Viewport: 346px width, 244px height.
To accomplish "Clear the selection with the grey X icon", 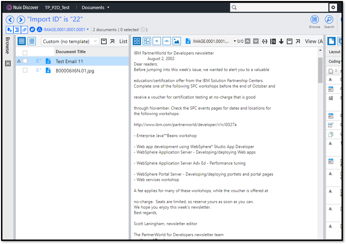I will [143, 30].
